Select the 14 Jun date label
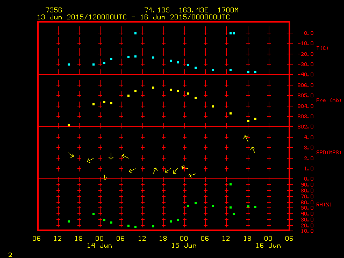Image resolution: width=344 pixels, height=258 pixels. 100,246
